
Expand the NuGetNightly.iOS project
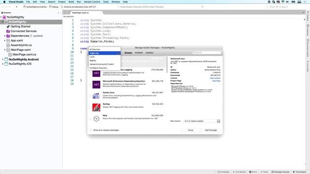[x=3, y=64]
